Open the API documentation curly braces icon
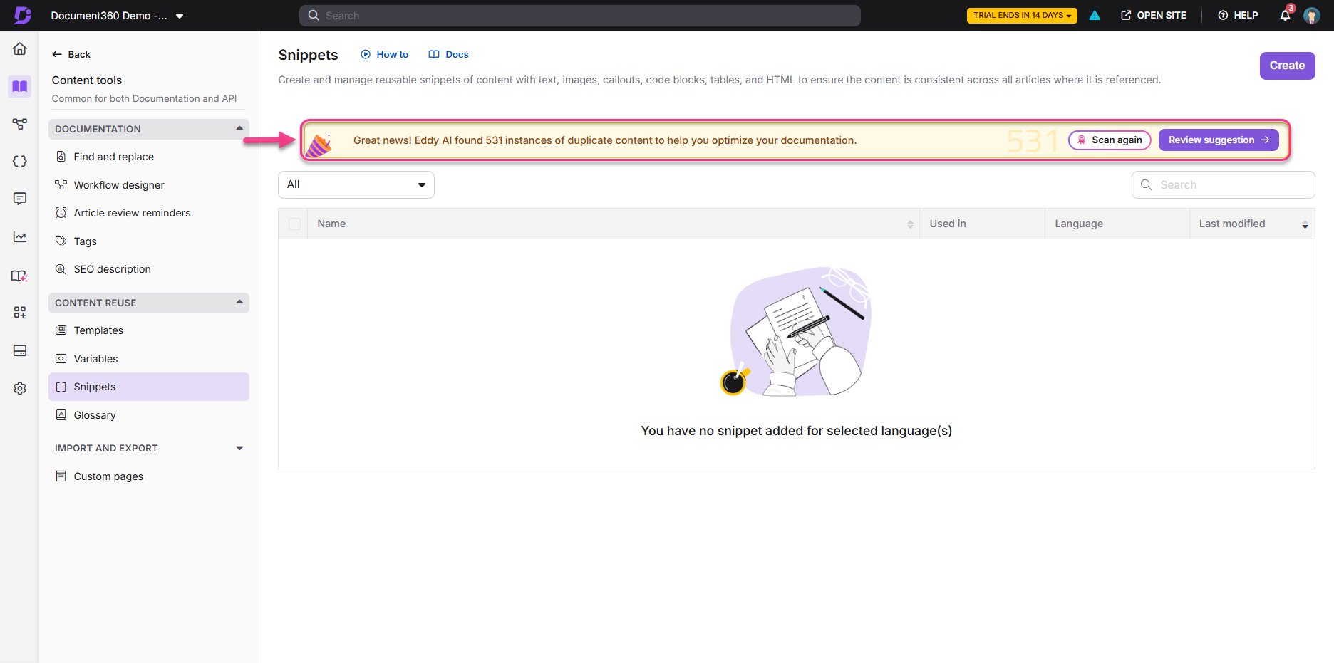The image size is (1334, 663). (x=19, y=161)
